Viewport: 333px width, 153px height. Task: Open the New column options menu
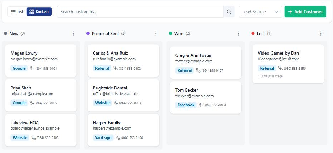pos(74,33)
